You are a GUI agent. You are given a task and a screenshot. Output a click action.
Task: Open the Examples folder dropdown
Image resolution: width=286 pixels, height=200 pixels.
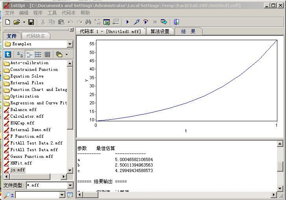point(70,44)
